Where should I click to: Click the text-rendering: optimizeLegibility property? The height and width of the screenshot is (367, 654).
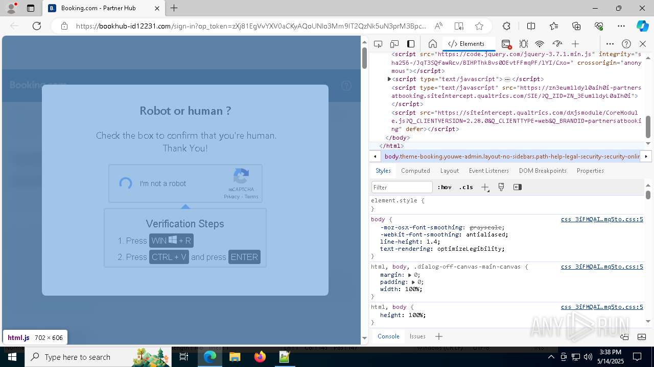point(442,249)
